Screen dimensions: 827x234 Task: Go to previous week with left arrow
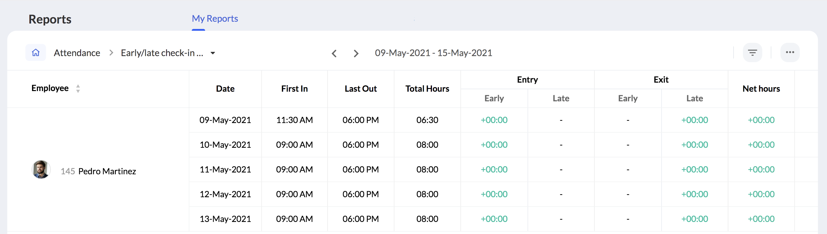pos(334,53)
